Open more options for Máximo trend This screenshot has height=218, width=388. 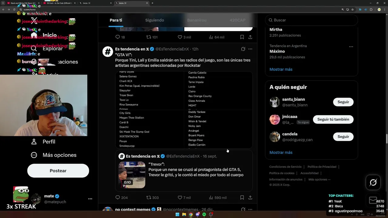pos(351,47)
